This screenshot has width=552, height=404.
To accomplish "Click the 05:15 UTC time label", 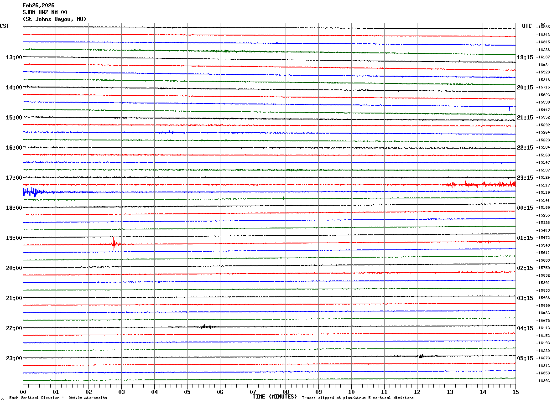I will click(525, 358).
